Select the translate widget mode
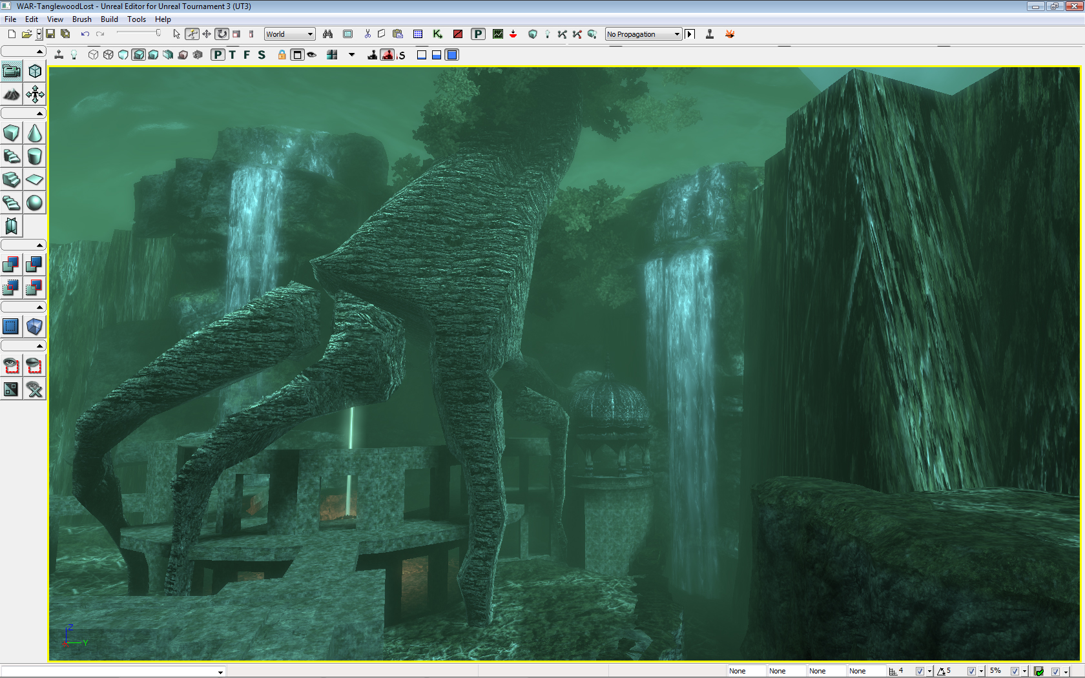 [207, 34]
